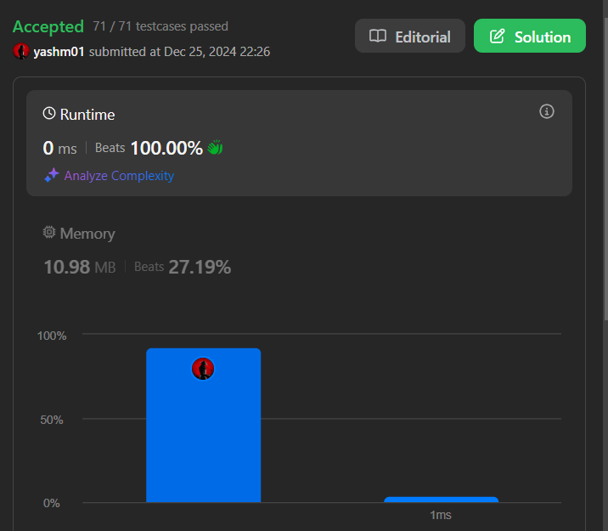Screen dimensions: 608x531
Task: Open the Editorial button
Action: [x=410, y=37]
